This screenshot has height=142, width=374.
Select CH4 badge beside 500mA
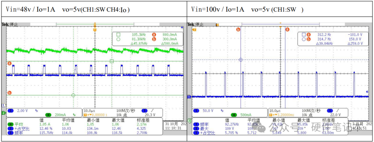click(x=234, y=115)
